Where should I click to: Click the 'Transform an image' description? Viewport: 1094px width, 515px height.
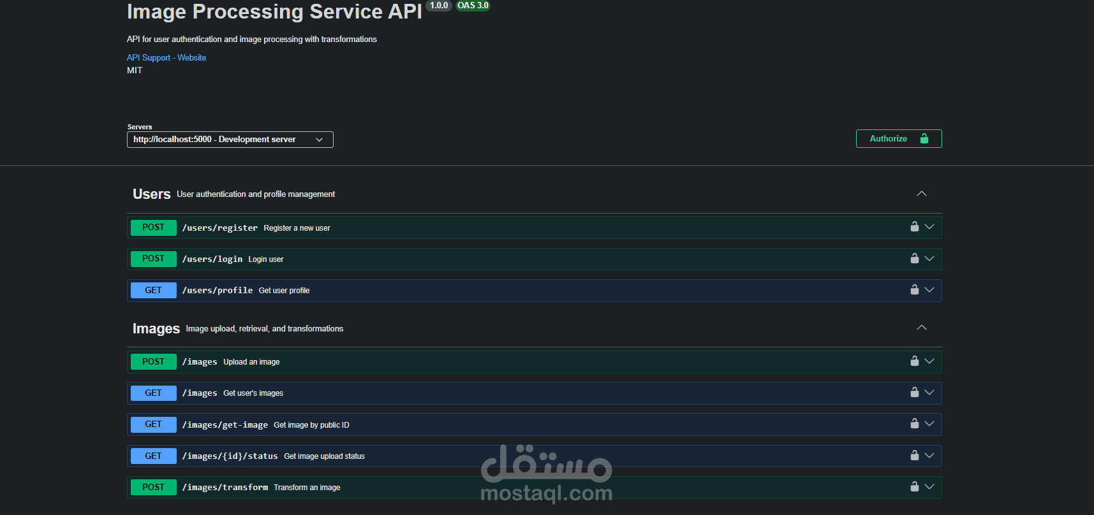[x=307, y=488]
